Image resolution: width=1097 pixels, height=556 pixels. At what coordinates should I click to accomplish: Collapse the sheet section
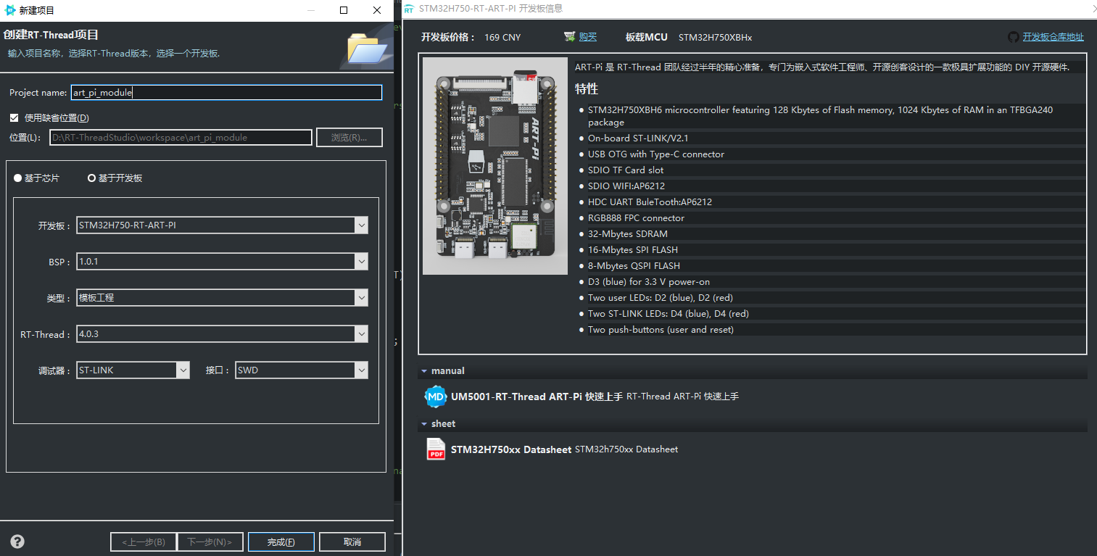423,423
